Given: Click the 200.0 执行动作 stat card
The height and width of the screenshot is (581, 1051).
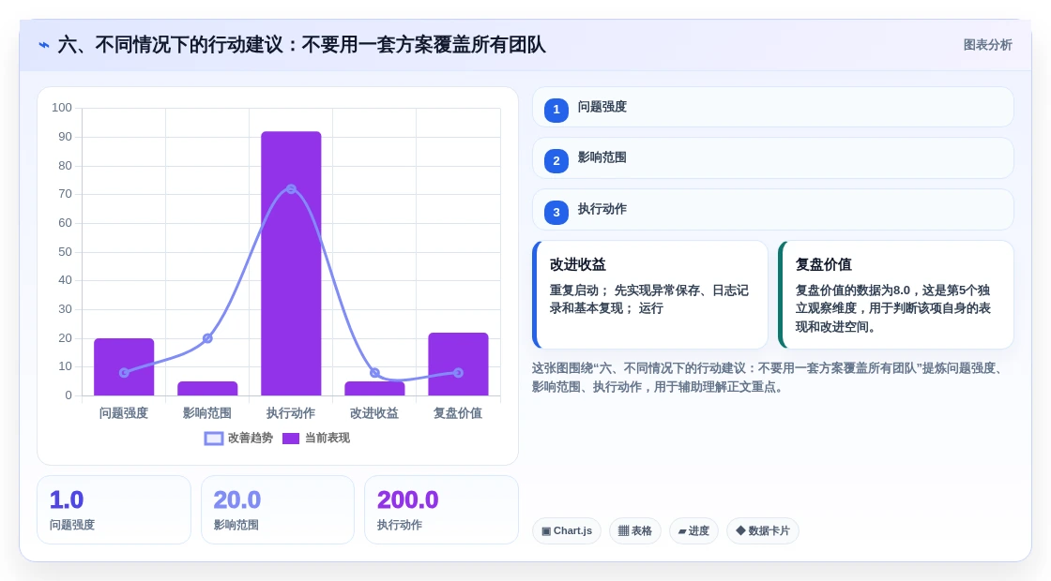Looking at the screenshot, I should 441,510.
